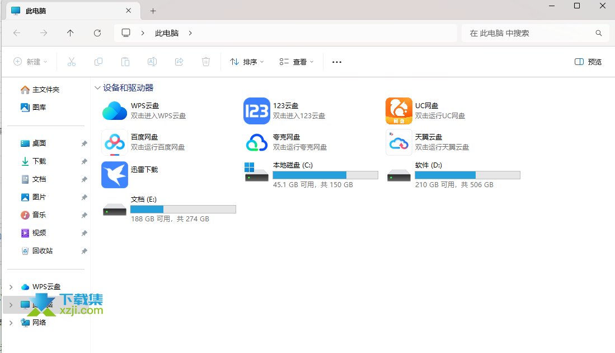
Task: Toggle the 预览 preview pane
Action: click(588, 62)
